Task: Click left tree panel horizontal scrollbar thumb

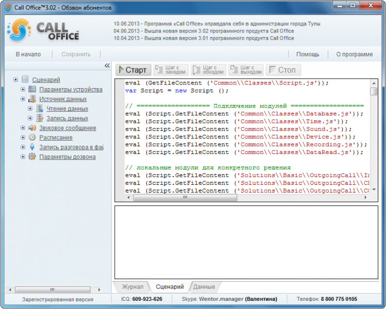Action: pyautogui.click(x=53, y=289)
